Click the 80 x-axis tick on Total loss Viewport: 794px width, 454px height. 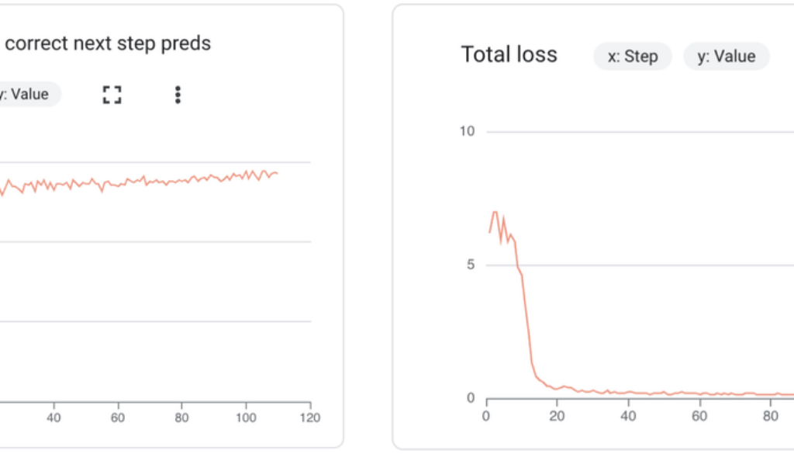coord(771,415)
